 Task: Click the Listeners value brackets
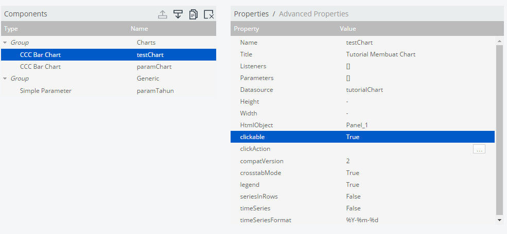pyautogui.click(x=348, y=66)
